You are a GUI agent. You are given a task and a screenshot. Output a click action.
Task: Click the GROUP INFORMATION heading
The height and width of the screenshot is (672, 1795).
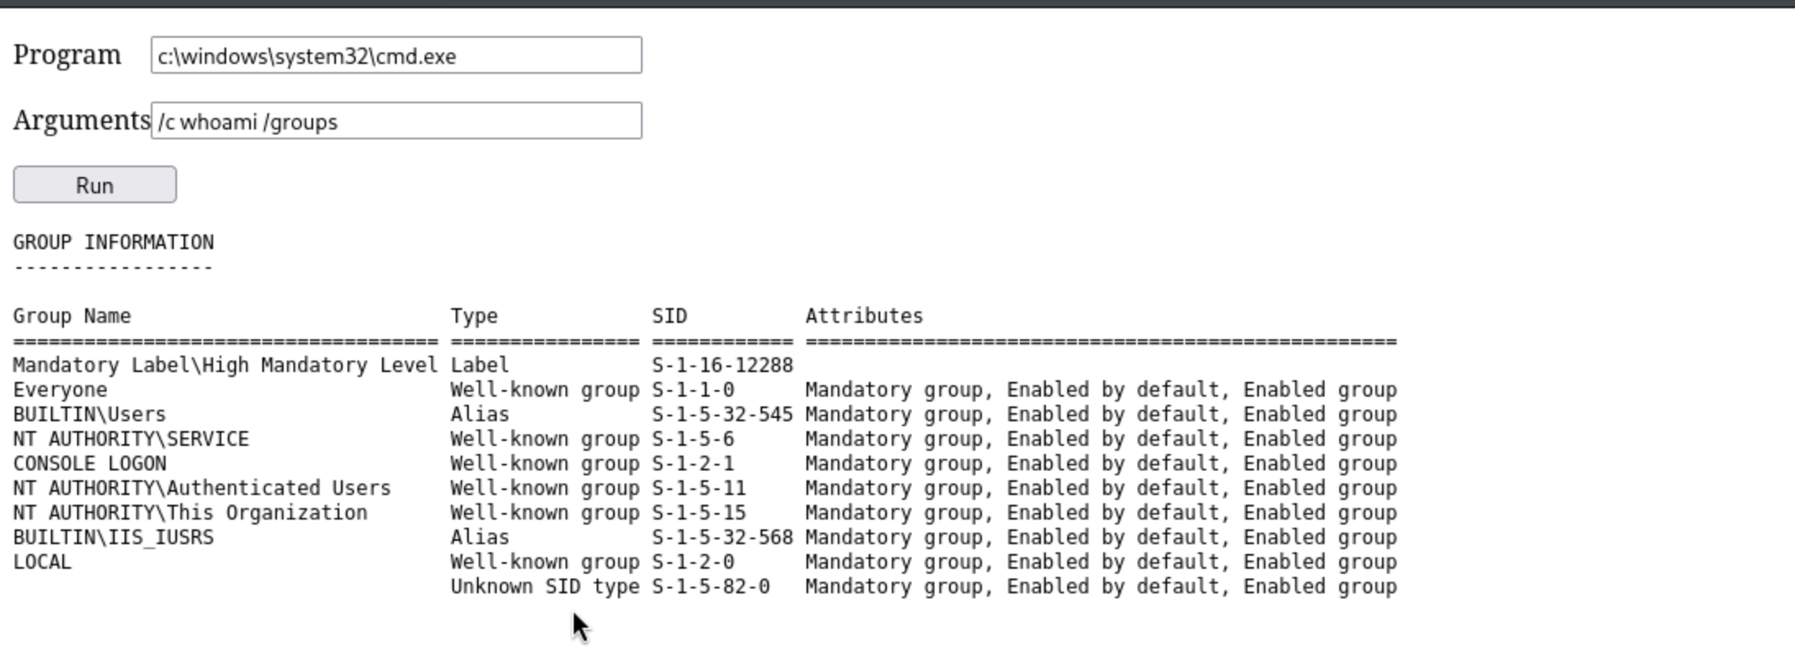(x=113, y=243)
